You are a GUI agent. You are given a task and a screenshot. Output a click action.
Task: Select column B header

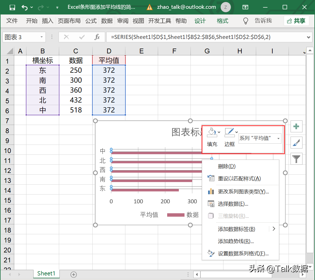pyautogui.click(x=43, y=51)
